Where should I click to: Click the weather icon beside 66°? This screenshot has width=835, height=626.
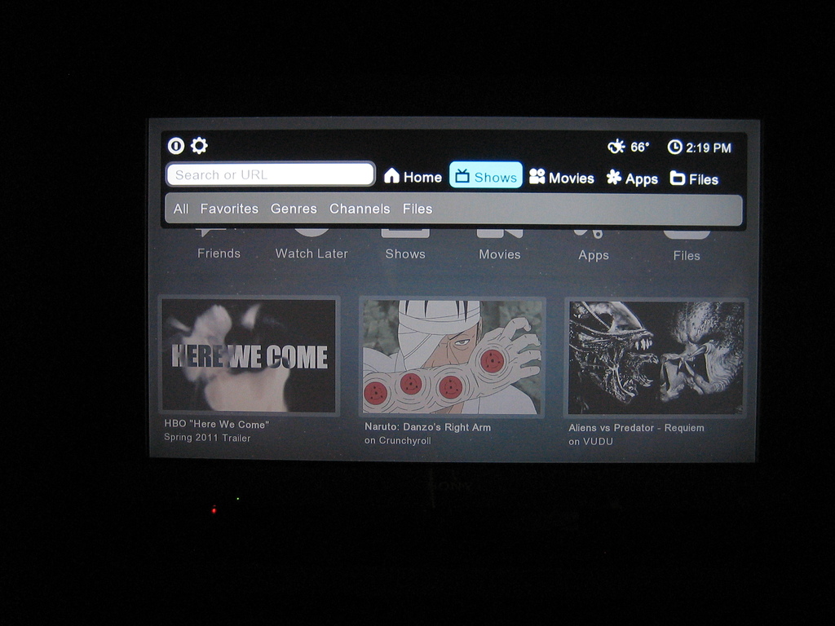[616, 147]
